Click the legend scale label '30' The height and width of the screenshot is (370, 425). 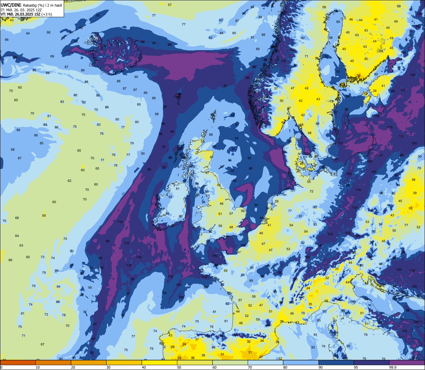[108, 367]
